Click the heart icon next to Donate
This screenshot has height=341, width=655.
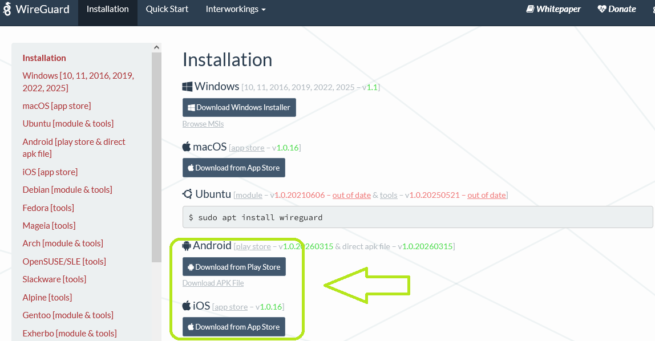(601, 9)
